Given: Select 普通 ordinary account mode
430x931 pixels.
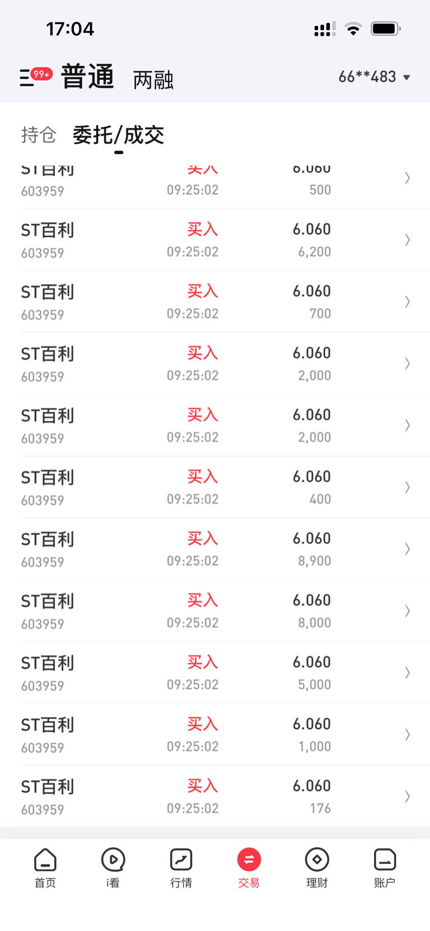Looking at the screenshot, I should tap(87, 77).
